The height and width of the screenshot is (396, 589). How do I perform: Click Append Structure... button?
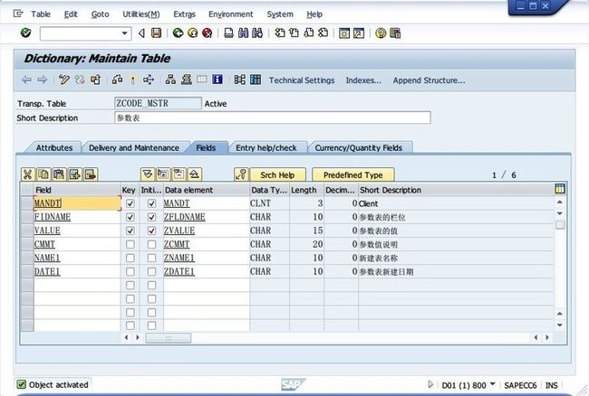429,80
